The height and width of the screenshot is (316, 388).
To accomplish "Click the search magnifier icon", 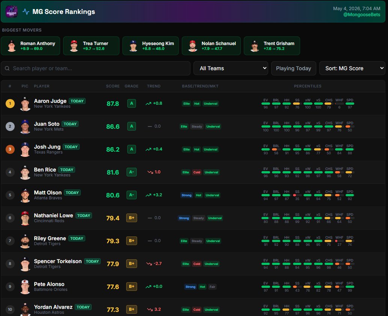I will (x=7, y=68).
